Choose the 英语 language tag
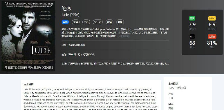Viewport: 224px width, 110px height. click(x=86, y=22)
